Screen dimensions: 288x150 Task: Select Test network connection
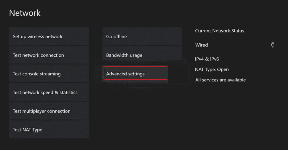pos(49,55)
